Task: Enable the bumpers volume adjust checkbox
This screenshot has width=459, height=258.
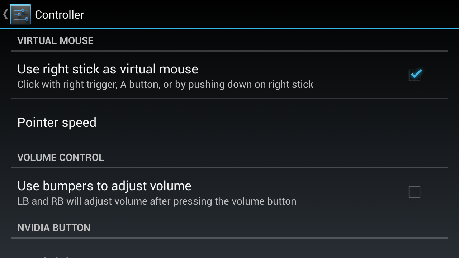Action: pos(415,192)
